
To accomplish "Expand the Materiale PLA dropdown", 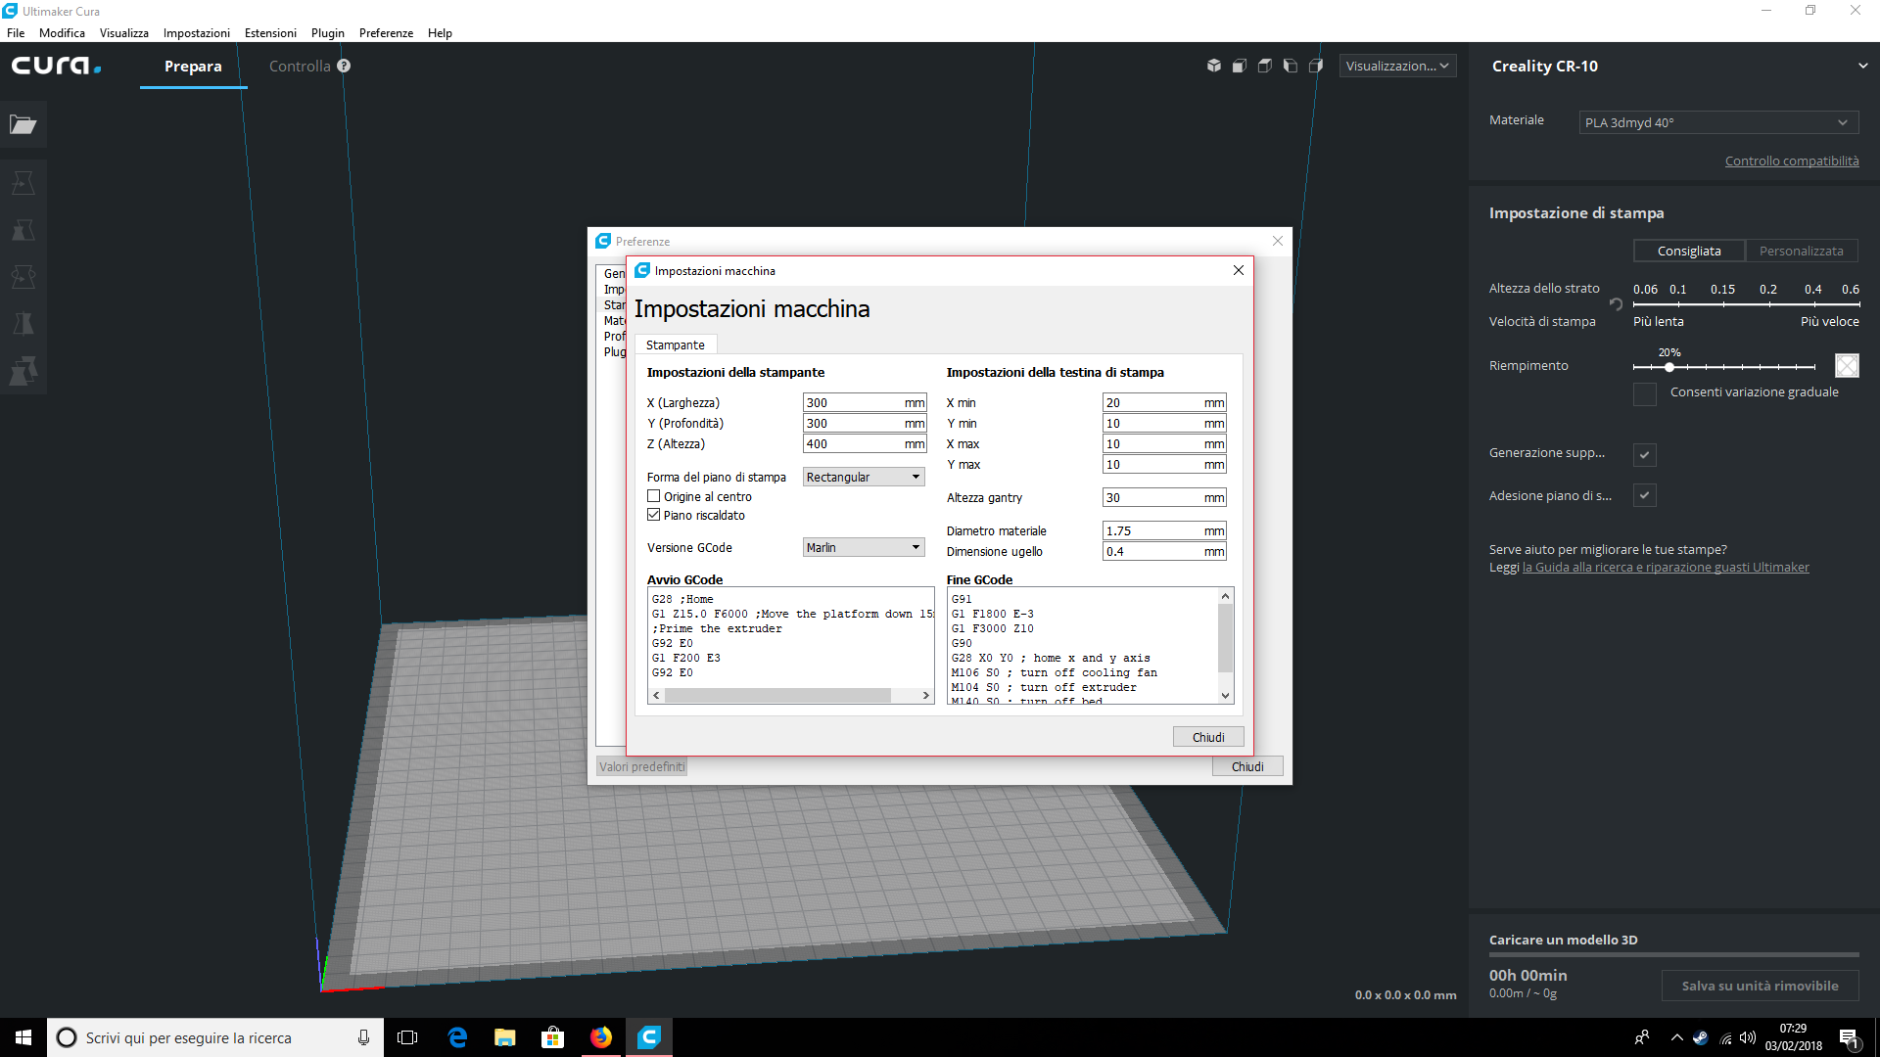I will [1716, 122].
